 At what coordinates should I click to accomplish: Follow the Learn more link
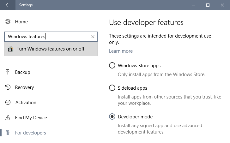[x=121, y=51]
